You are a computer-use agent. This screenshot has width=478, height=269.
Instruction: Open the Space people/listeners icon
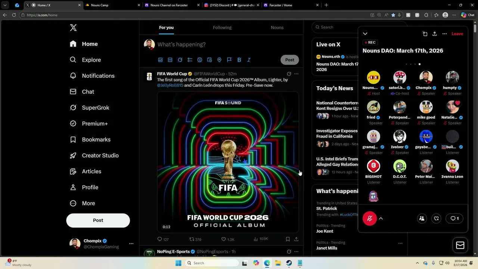click(422, 219)
